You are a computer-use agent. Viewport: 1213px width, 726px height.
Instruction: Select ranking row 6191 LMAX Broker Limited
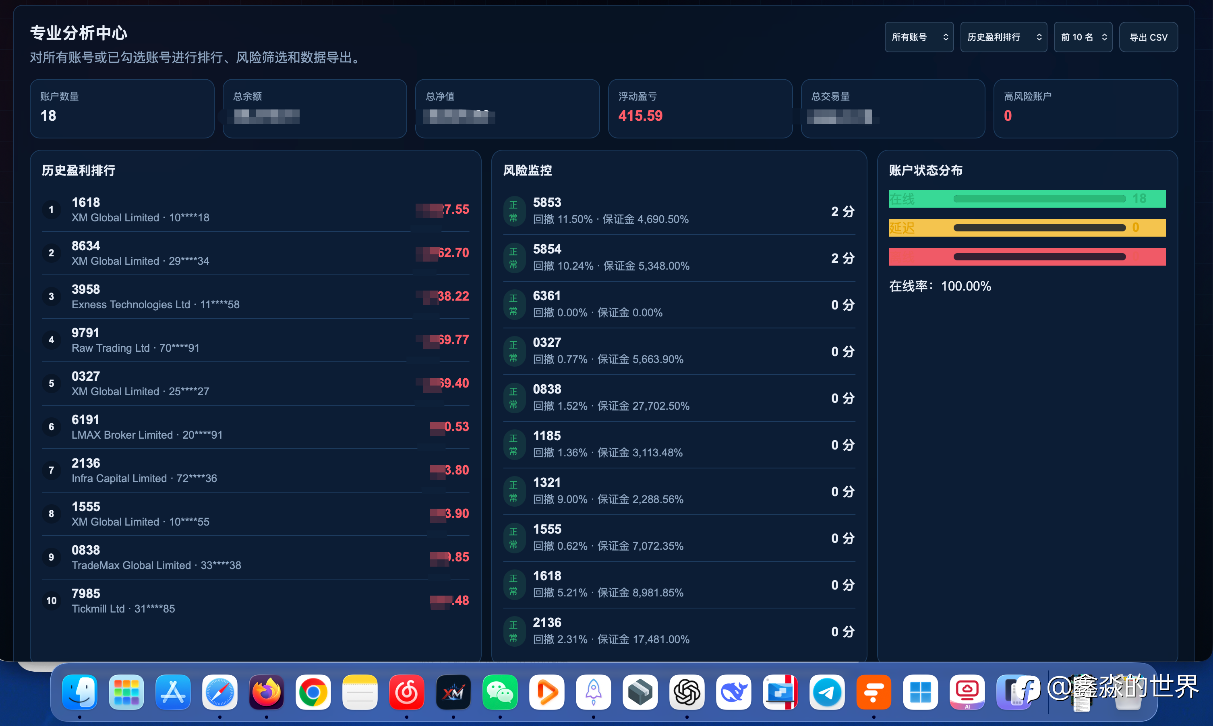pyautogui.click(x=255, y=427)
